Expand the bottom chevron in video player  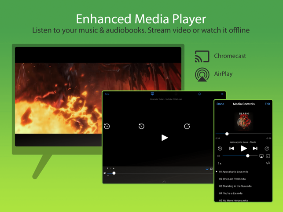pyautogui.click(x=164, y=181)
